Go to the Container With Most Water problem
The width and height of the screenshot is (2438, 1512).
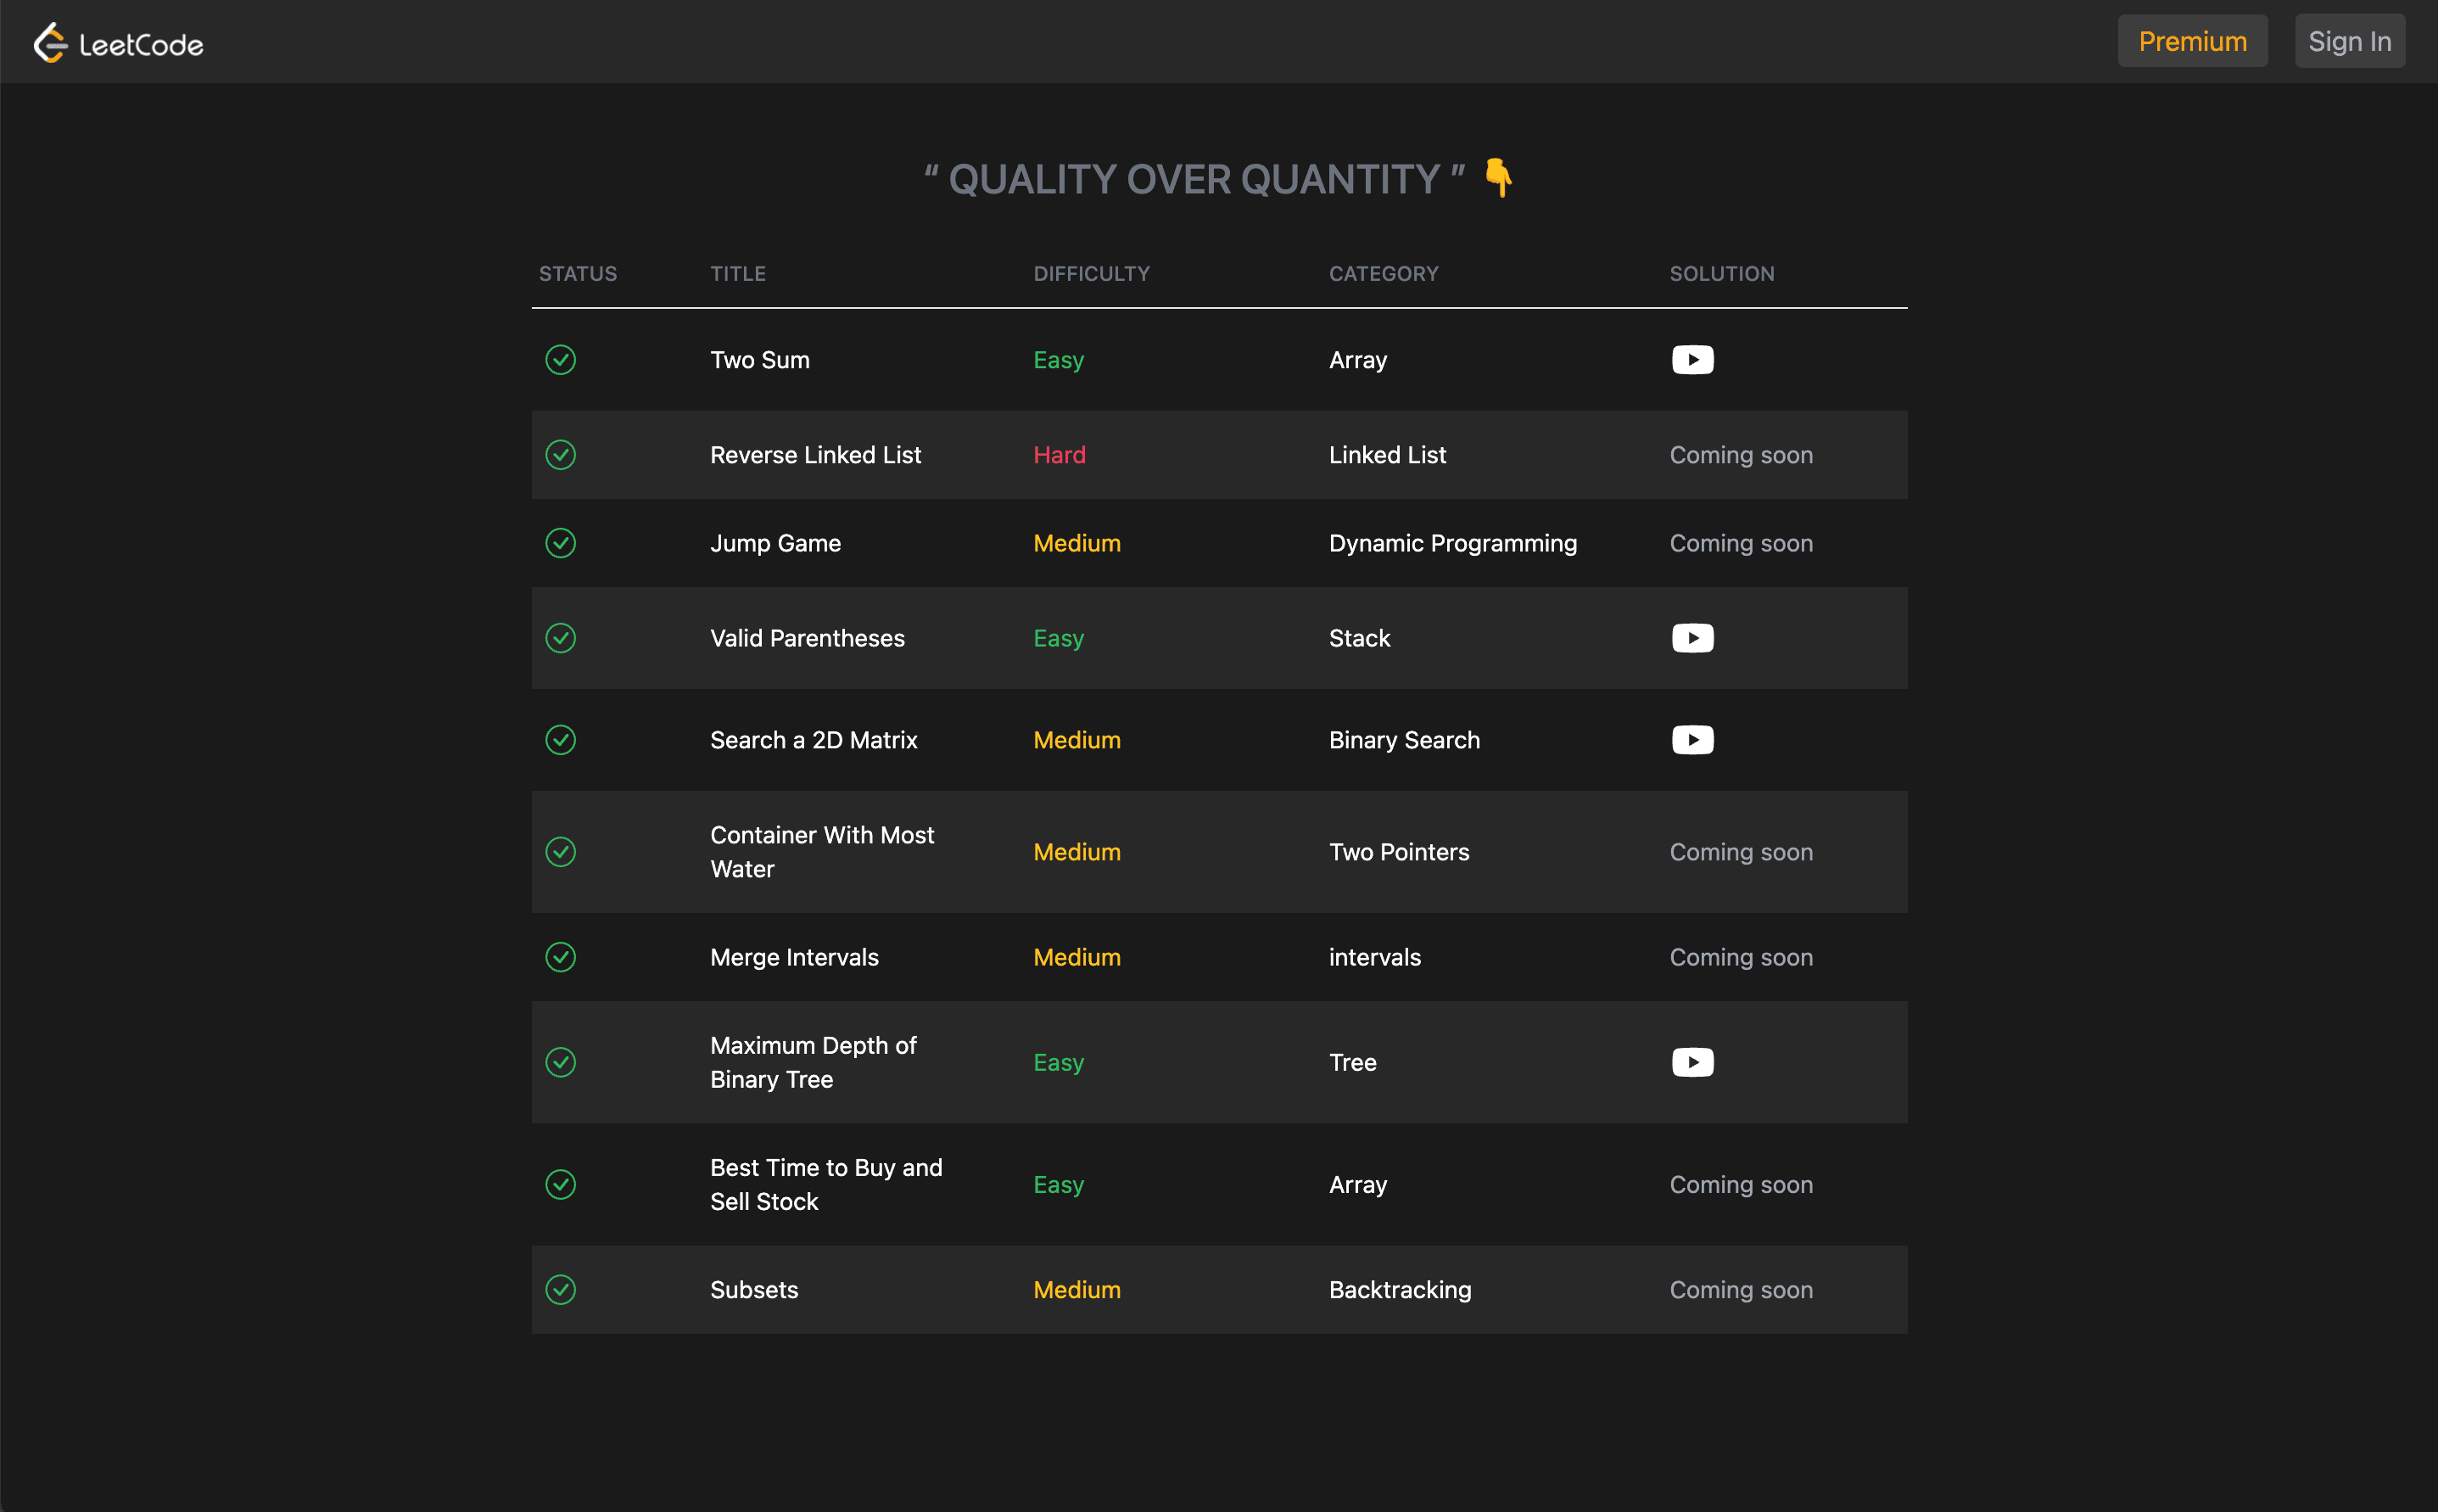(x=822, y=852)
